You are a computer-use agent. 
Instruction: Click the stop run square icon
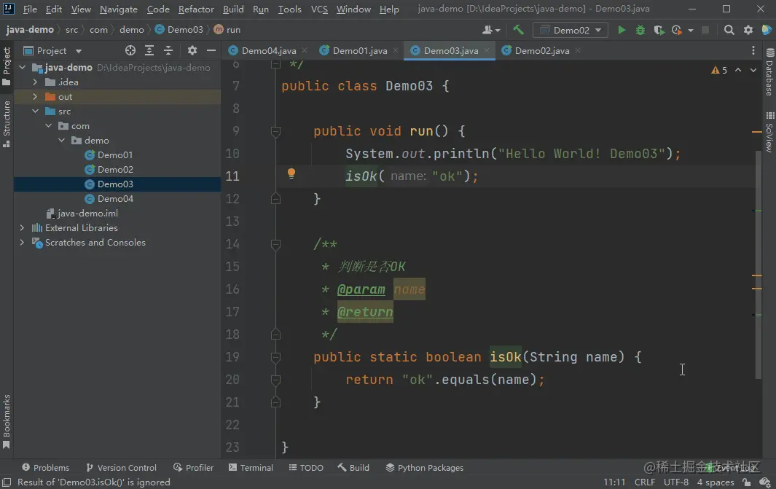pos(705,30)
